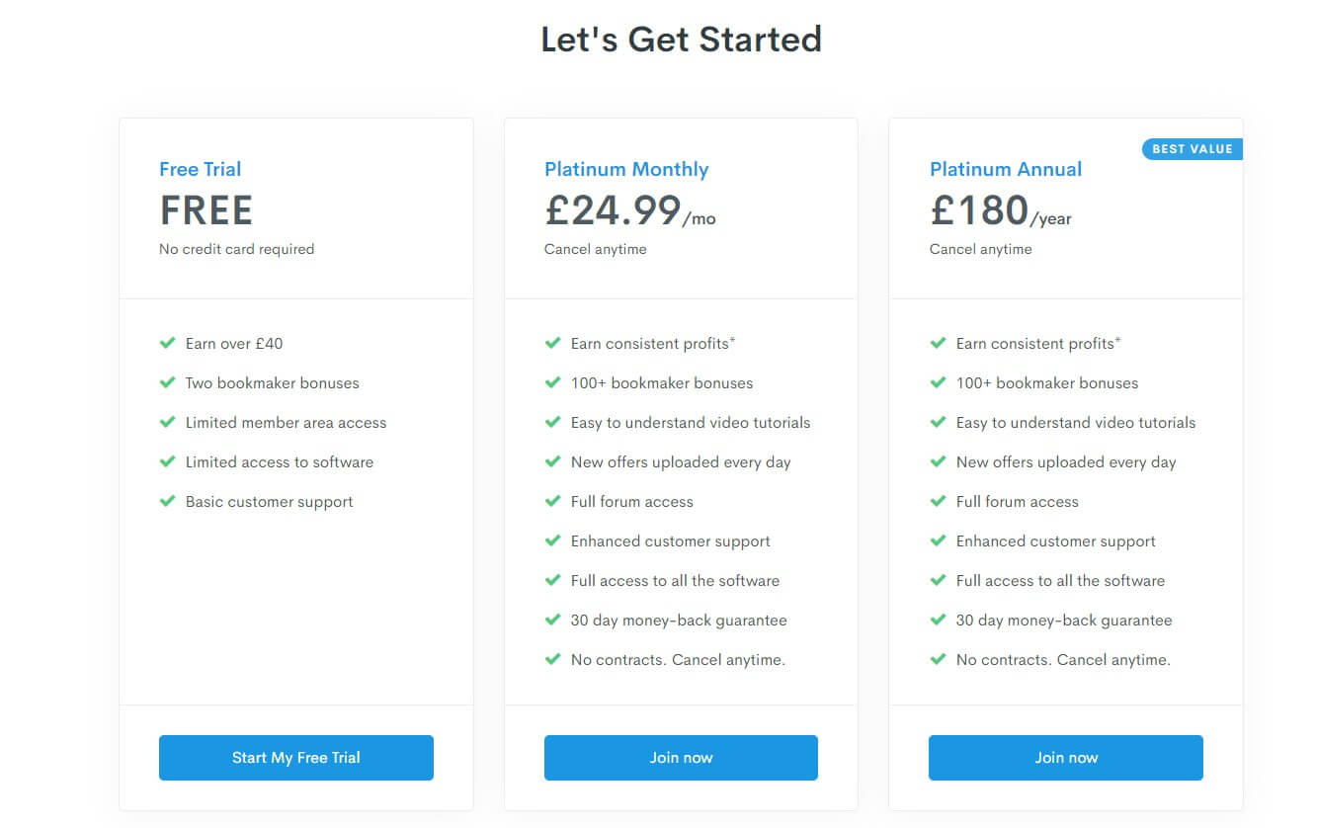1317x828 pixels.
Task: Click the checkmark beside Earn over £40
Action: pos(167,343)
